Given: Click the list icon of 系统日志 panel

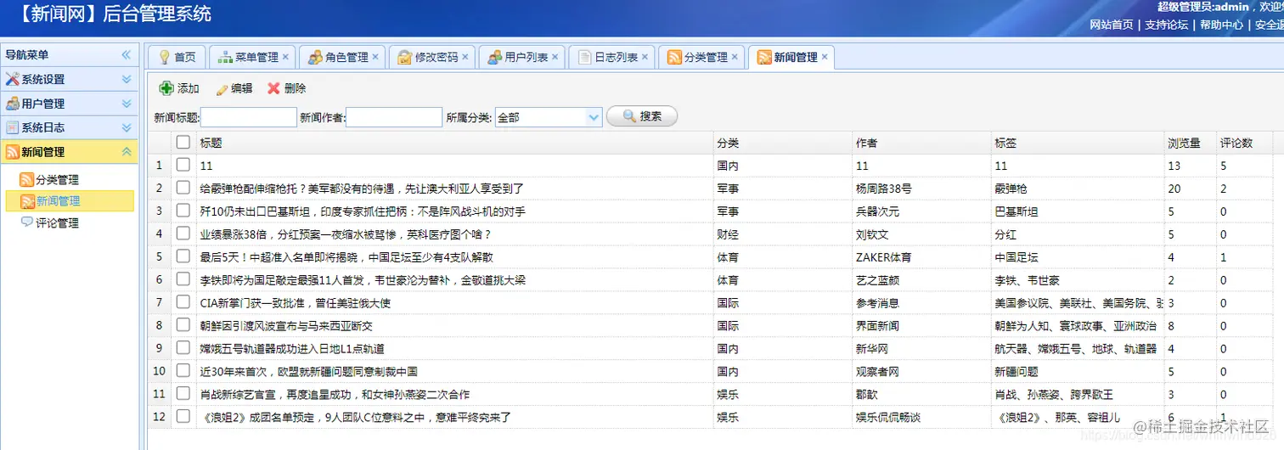Looking at the screenshot, I should pyautogui.click(x=12, y=127).
